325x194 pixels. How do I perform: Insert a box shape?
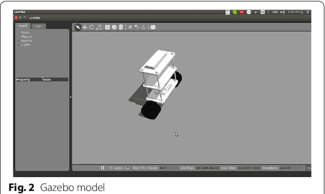(x=107, y=27)
